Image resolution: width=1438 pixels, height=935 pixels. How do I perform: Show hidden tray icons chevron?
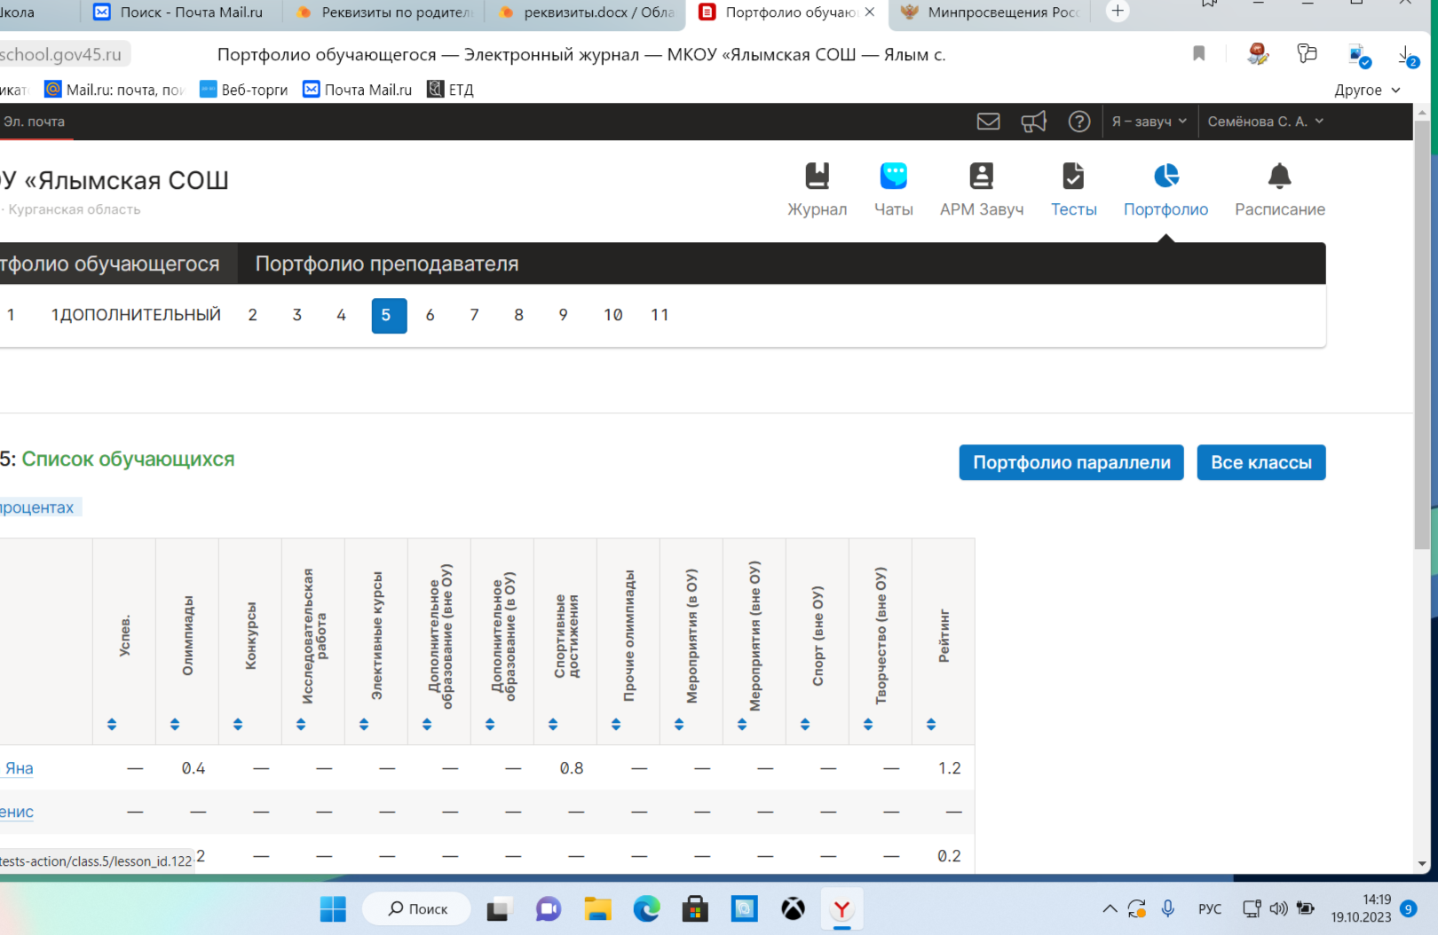(x=1110, y=908)
